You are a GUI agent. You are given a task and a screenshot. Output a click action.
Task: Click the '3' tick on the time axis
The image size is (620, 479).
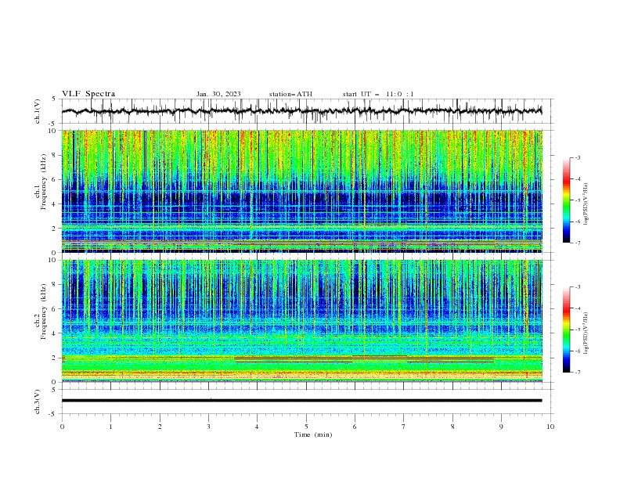(x=208, y=427)
